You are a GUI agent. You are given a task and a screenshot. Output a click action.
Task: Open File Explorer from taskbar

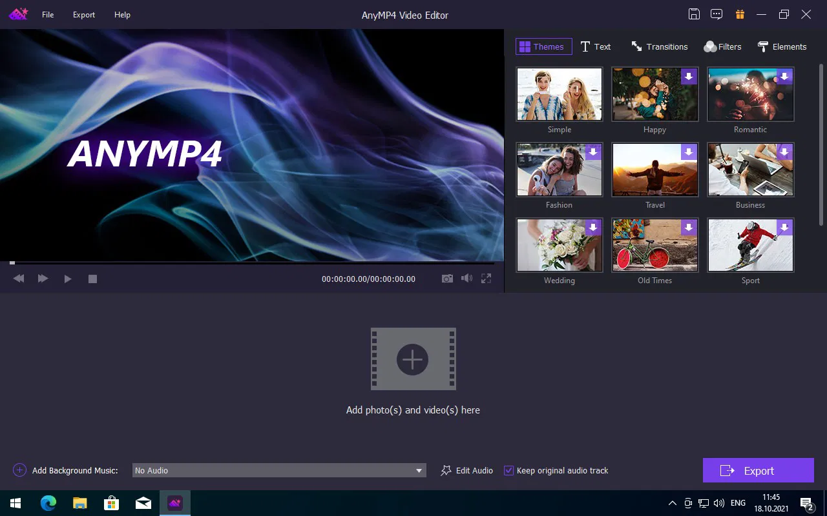point(79,503)
